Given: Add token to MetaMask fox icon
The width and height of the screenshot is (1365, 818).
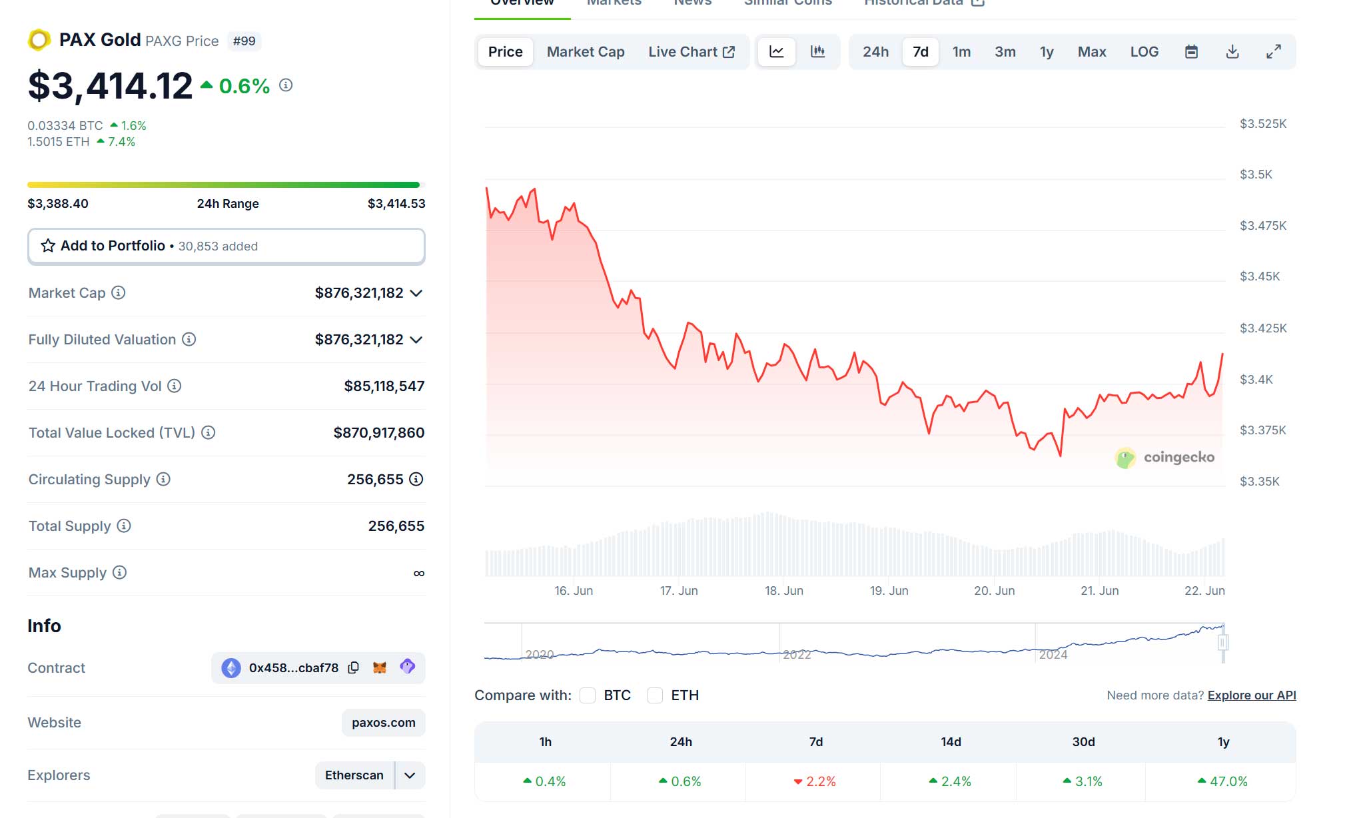Looking at the screenshot, I should 380,667.
